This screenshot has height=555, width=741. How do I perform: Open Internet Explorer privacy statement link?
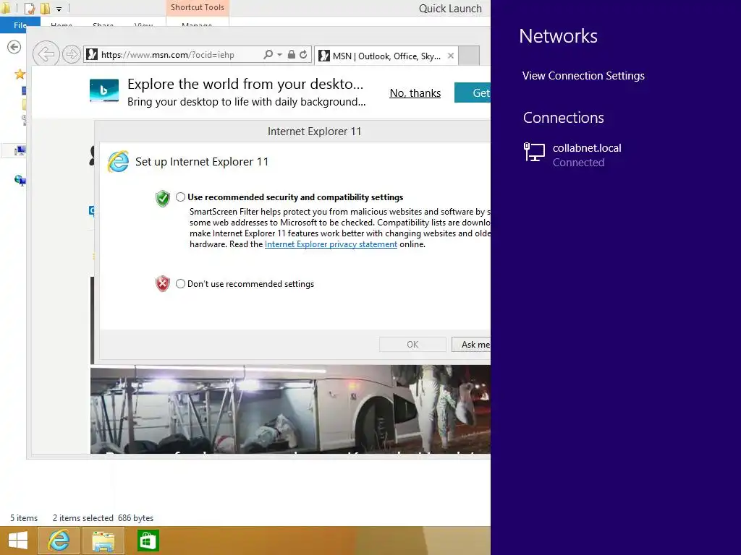[x=331, y=244]
